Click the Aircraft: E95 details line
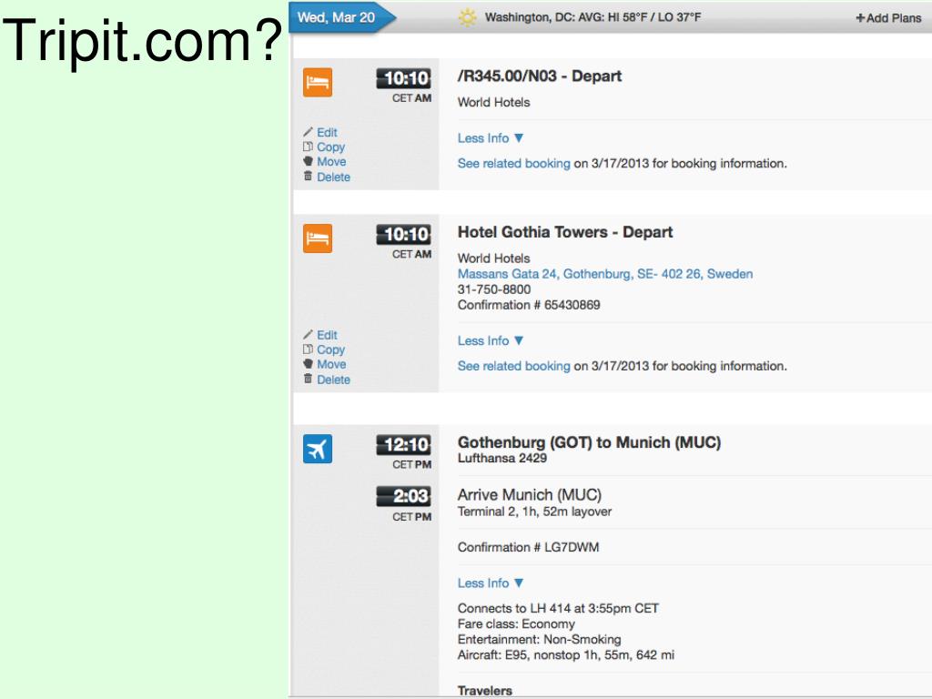This screenshot has height=699, width=932. (x=565, y=655)
